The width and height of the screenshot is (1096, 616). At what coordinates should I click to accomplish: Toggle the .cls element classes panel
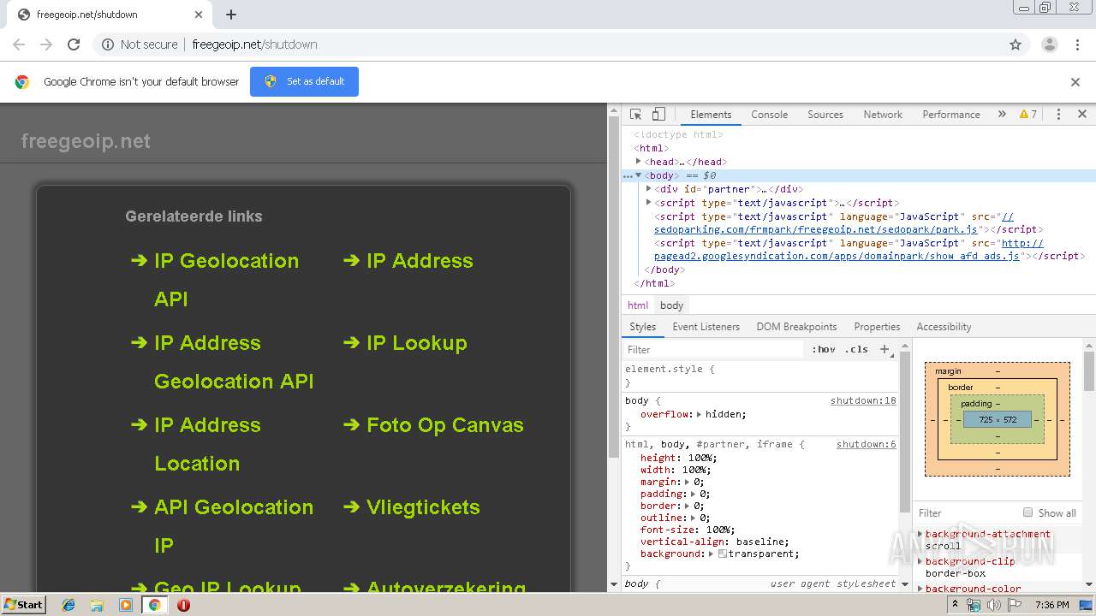tap(856, 349)
